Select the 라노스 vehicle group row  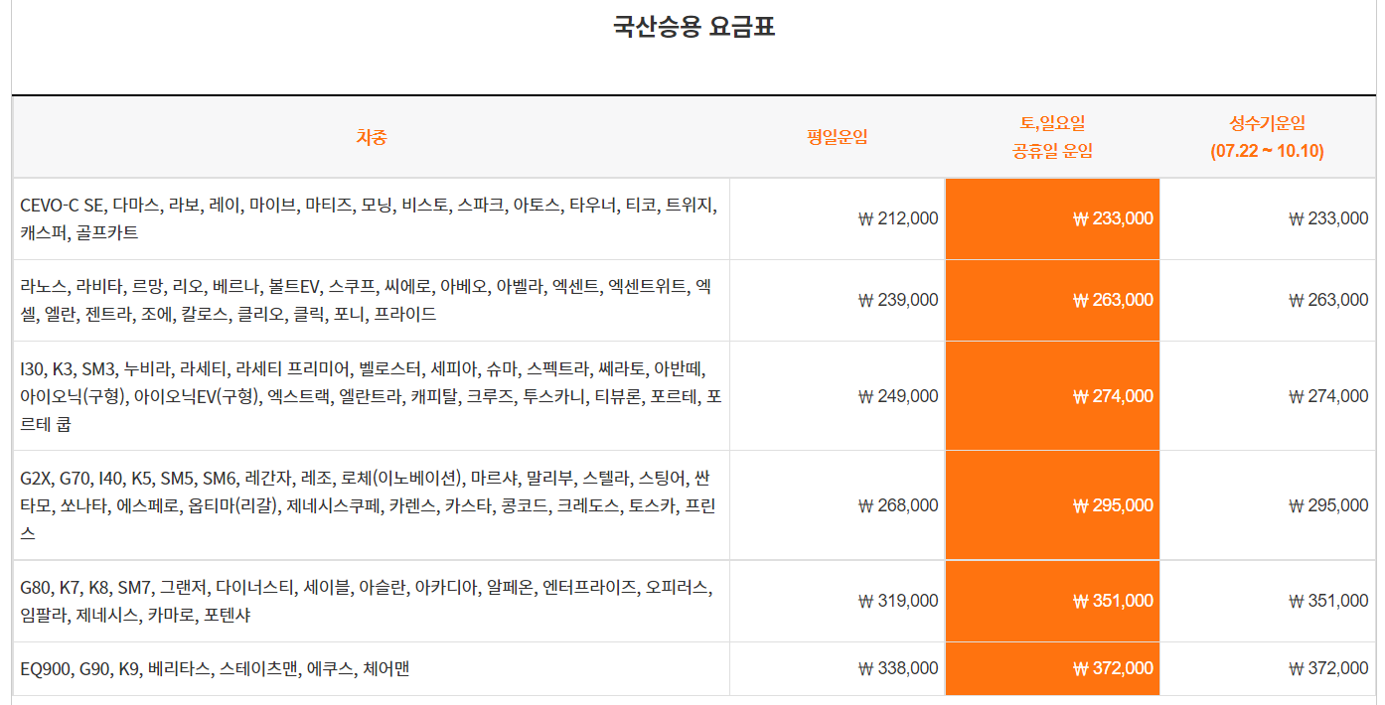[368, 299]
